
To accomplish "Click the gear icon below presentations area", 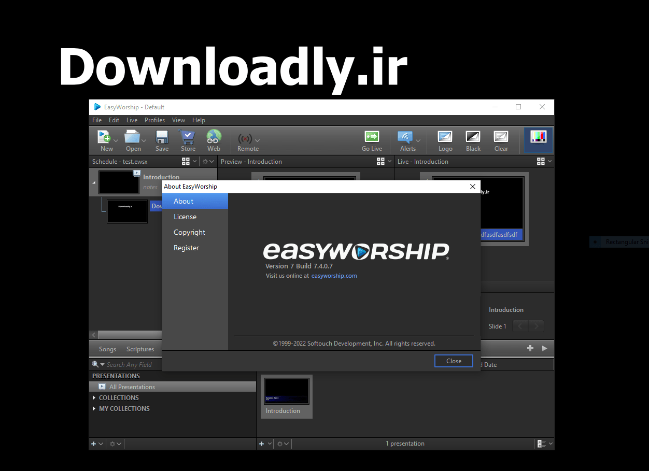I will point(280,444).
